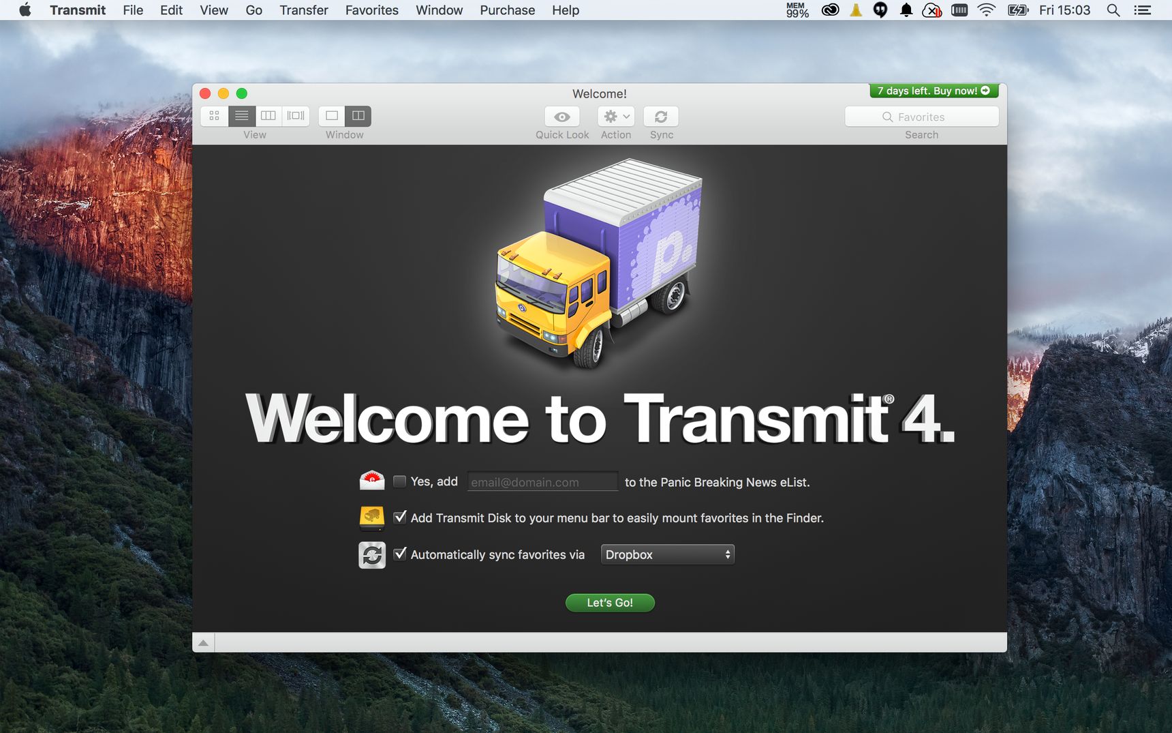This screenshot has width=1172, height=733.
Task: Switch to icon thumbnail view
Action: tap(215, 116)
